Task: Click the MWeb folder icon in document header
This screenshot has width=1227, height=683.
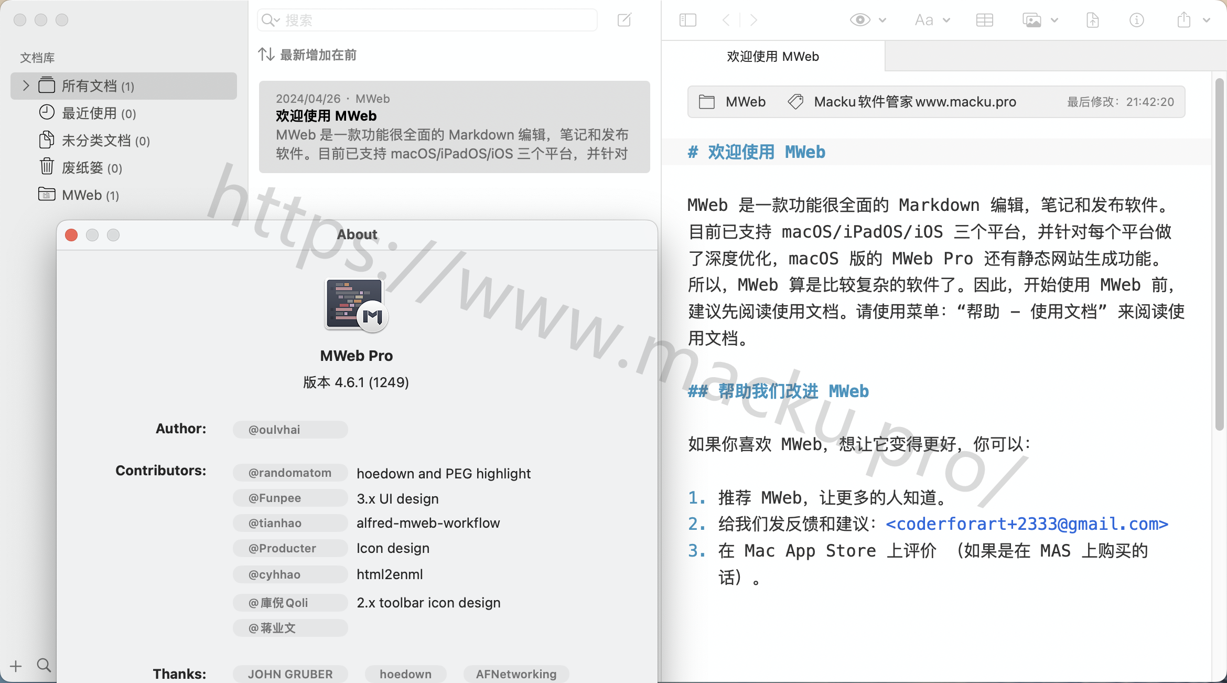Action: pos(707,101)
